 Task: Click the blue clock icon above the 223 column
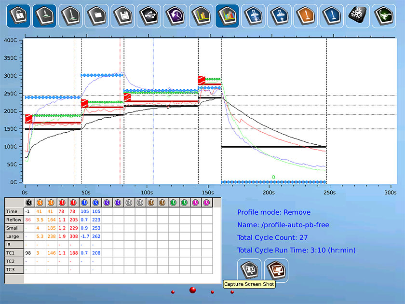tap(96, 203)
